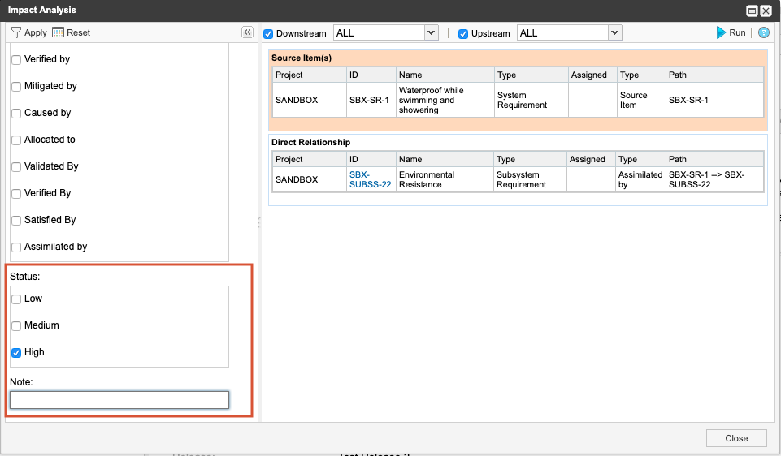Close dialog with the title bar X

click(766, 11)
